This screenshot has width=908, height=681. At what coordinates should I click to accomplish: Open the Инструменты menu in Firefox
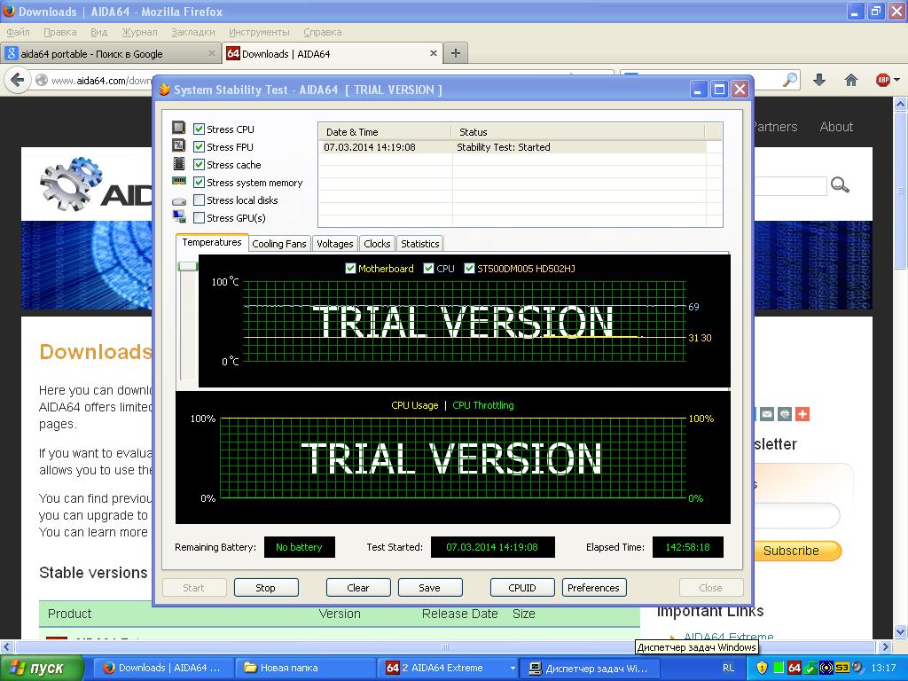[x=259, y=32]
